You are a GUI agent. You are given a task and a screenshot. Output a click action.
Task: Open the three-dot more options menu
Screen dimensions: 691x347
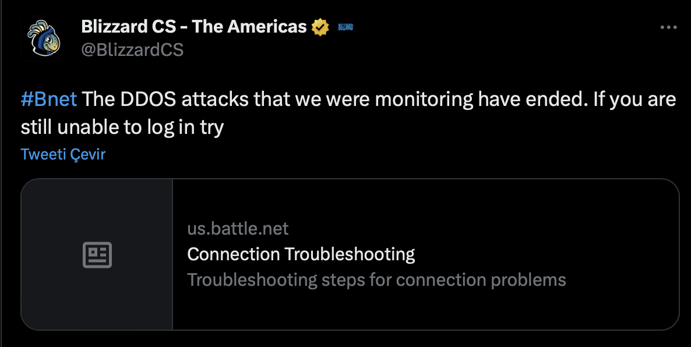coord(668,27)
